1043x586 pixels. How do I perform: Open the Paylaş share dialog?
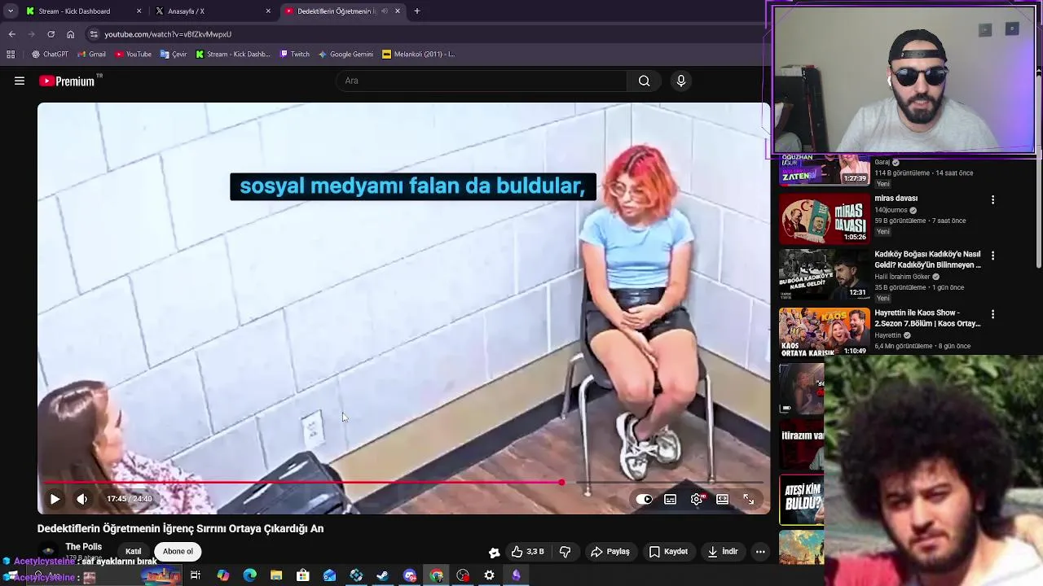click(x=610, y=551)
